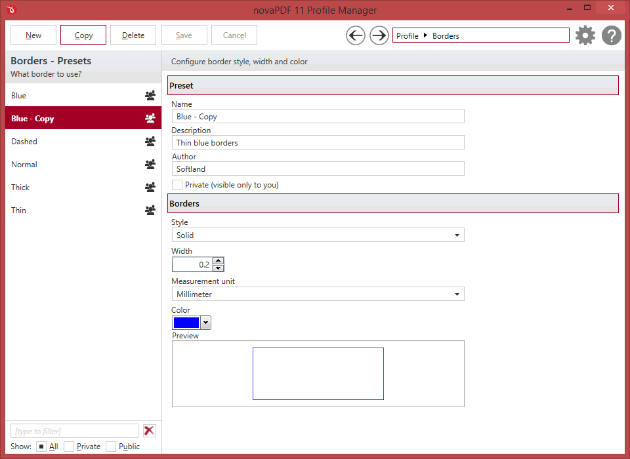
Task: Select the Normal preset
Action: pyautogui.click(x=83, y=164)
